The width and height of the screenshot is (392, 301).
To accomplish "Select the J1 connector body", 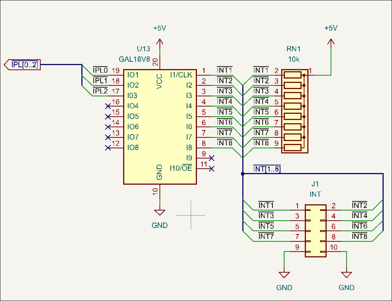I will [315, 231].
